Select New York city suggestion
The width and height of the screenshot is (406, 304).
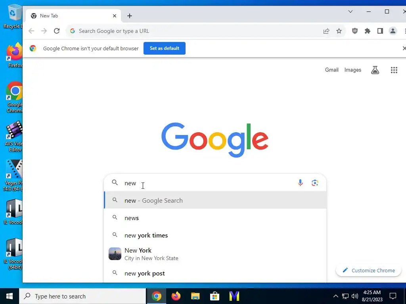(x=215, y=254)
